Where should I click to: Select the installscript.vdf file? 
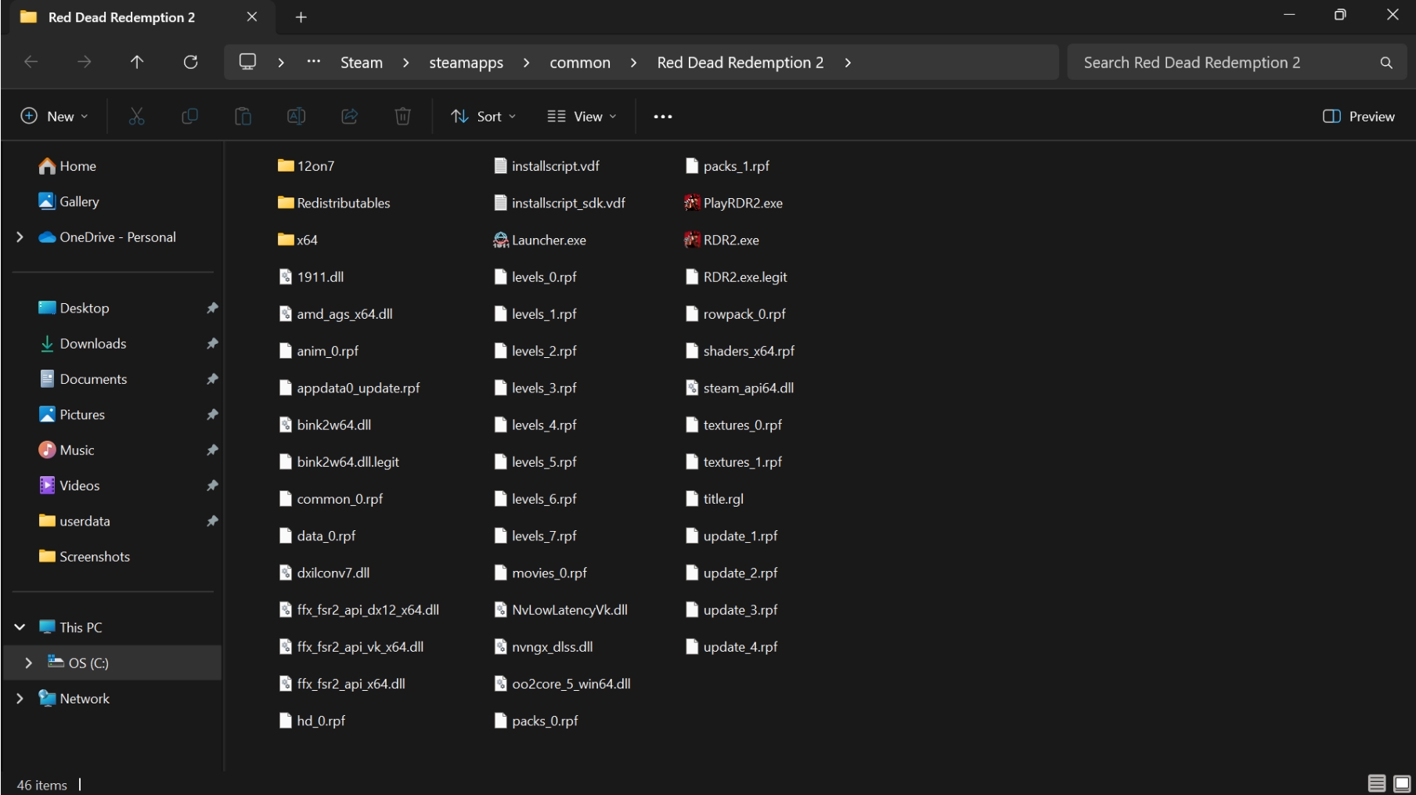pos(546,166)
